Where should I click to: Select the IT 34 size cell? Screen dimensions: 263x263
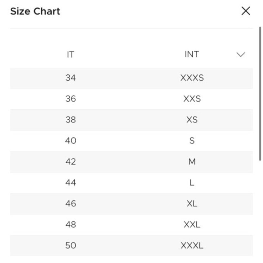70,78
